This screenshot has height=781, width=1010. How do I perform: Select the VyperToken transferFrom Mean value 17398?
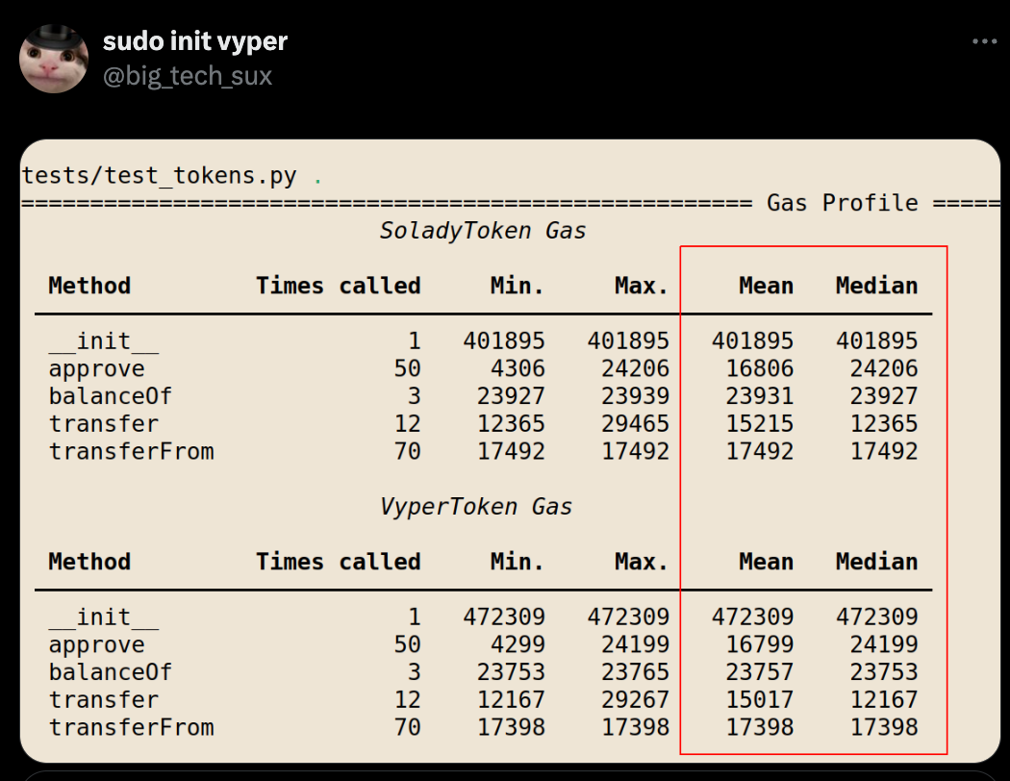[x=760, y=727]
